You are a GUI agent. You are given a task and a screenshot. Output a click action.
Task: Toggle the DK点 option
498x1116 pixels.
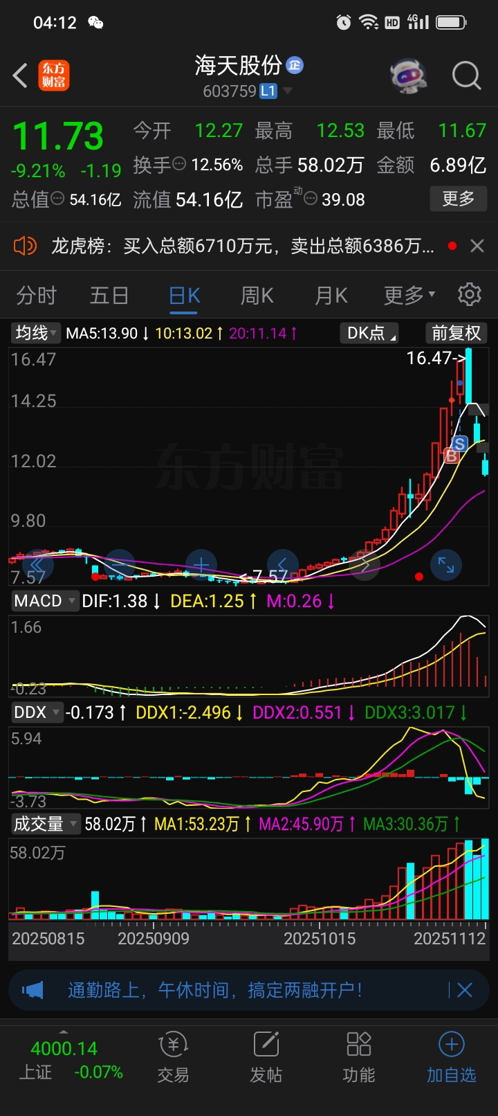[x=371, y=333]
